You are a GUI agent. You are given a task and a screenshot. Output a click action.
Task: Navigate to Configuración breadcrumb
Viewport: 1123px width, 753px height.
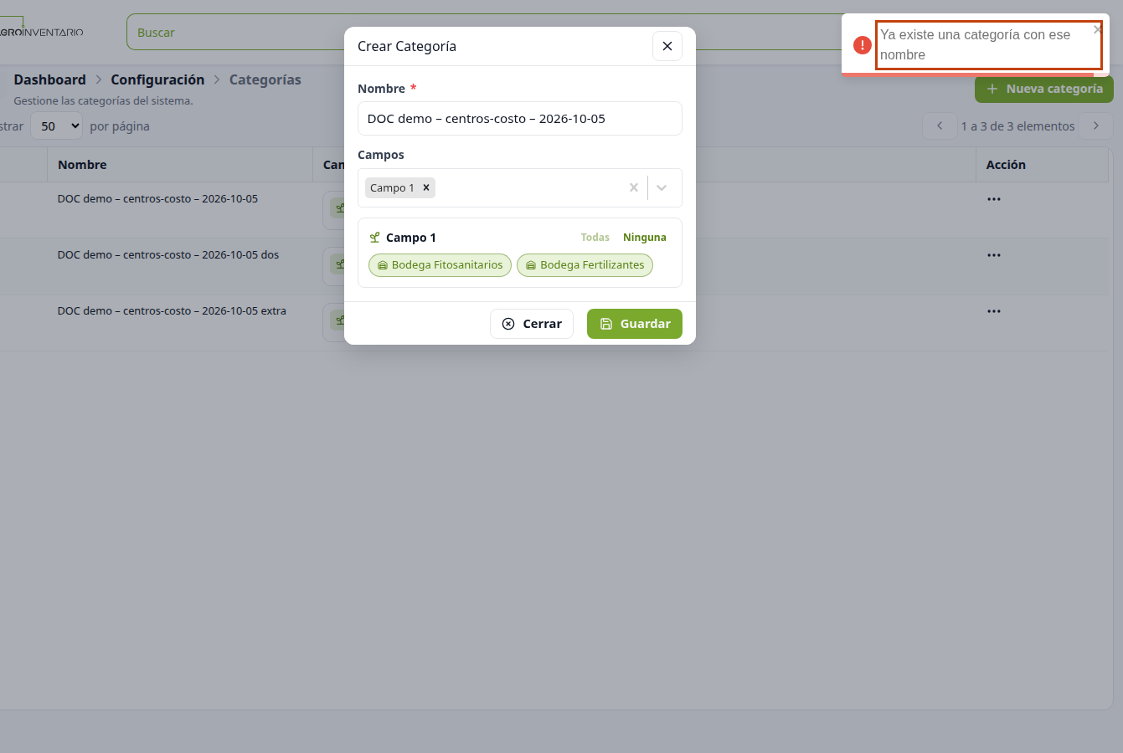tap(157, 79)
